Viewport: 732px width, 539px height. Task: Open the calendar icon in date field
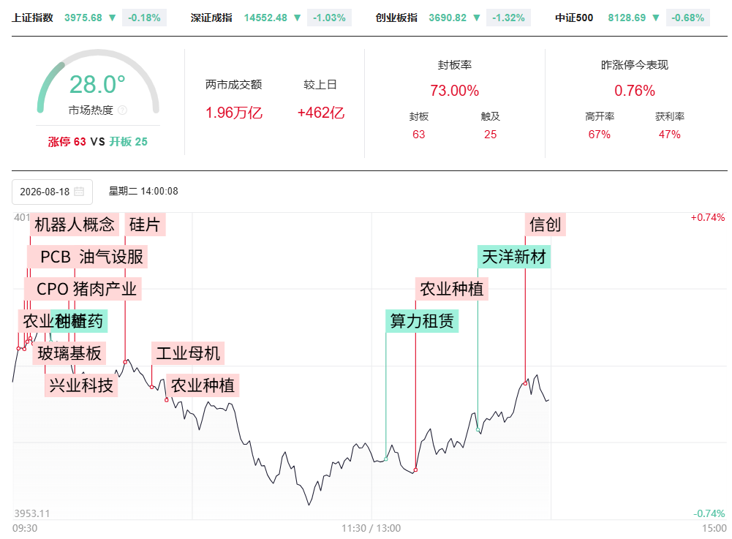(x=79, y=192)
